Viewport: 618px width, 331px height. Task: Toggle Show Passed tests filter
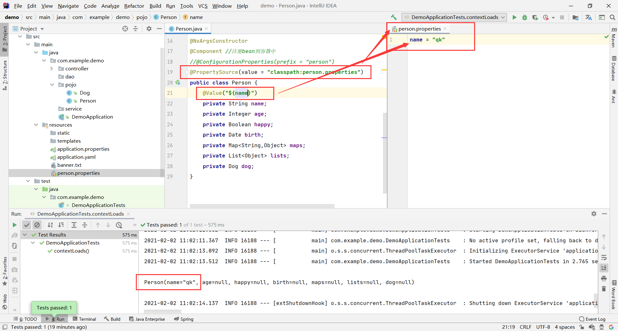click(27, 225)
